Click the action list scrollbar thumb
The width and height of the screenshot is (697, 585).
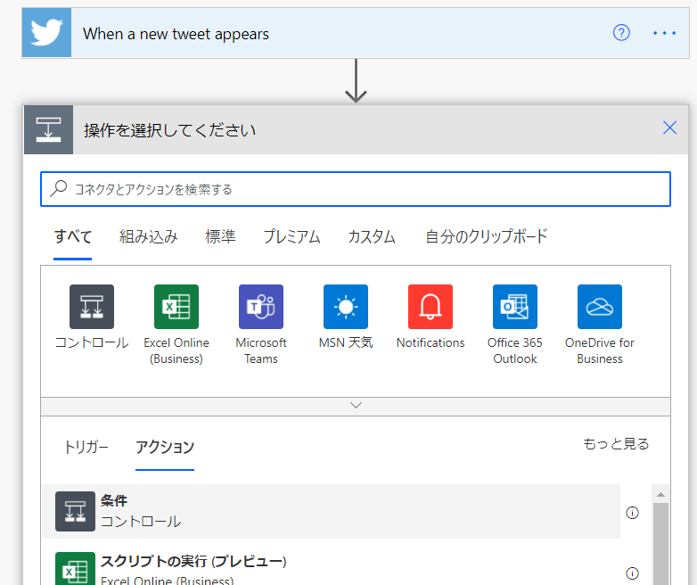661,544
